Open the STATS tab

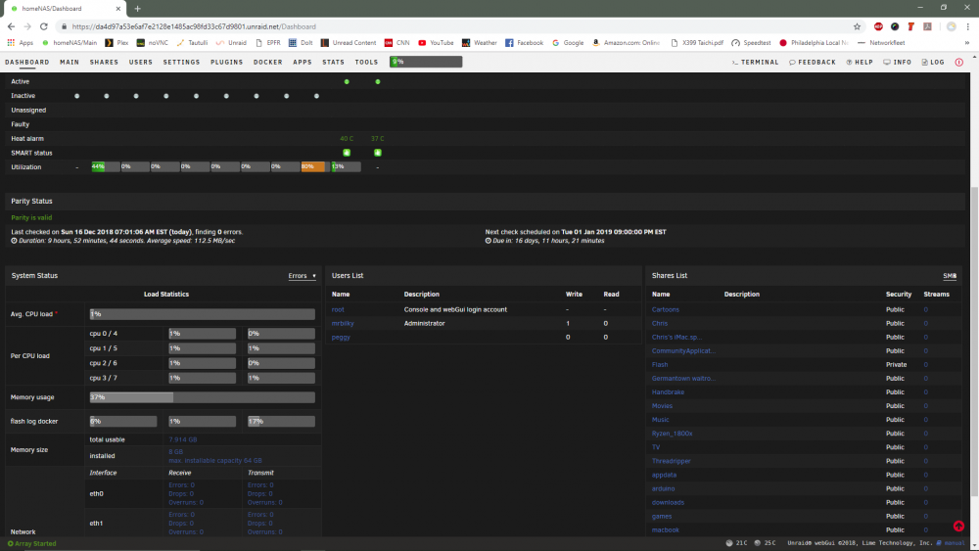334,63
